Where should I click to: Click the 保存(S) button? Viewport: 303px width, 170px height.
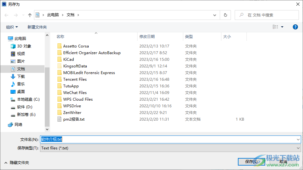pyautogui.click(x=252, y=162)
